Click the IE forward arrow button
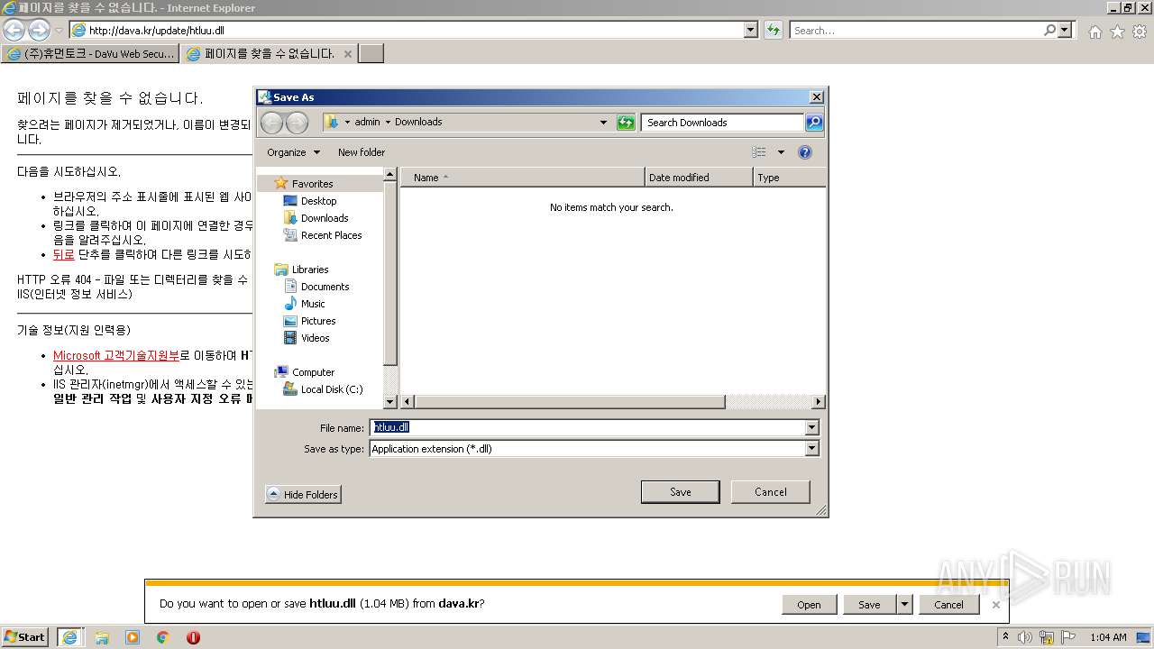The width and height of the screenshot is (1154, 649). coord(39,30)
